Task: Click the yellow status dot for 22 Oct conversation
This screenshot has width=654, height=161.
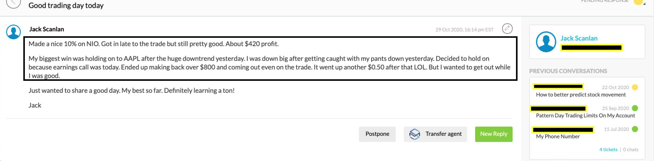Action: click(635, 87)
